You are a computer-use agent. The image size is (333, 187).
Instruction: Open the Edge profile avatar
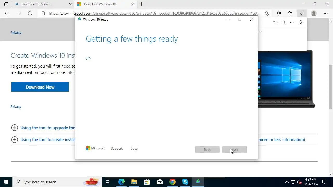point(314,13)
